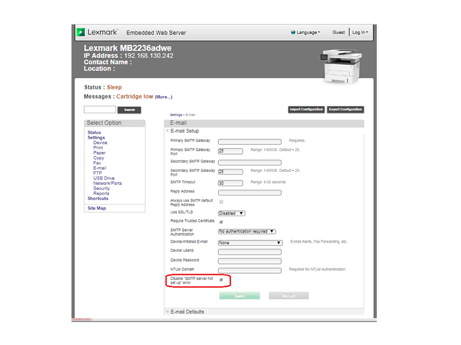The height and width of the screenshot is (345, 461).
Task: Click Export Configuration button
Action: pos(345,109)
